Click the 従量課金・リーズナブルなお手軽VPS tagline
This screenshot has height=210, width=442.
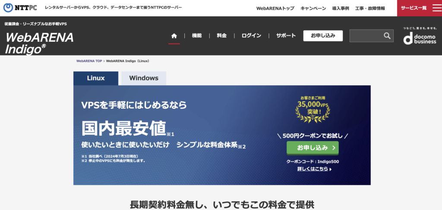point(35,24)
